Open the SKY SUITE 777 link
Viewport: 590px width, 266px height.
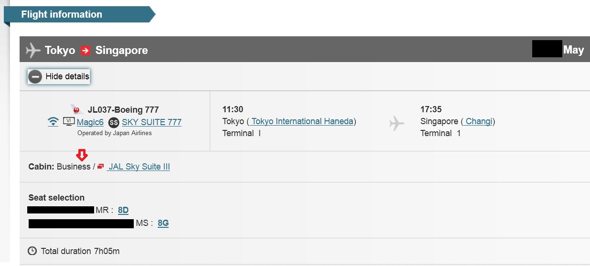tap(151, 122)
